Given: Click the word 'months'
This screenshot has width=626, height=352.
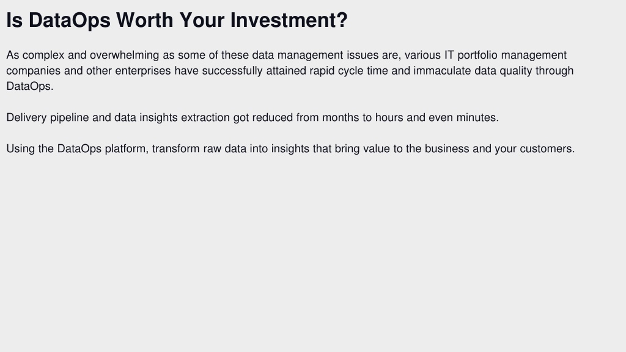Looking at the screenshot, I should pos(341,118).
